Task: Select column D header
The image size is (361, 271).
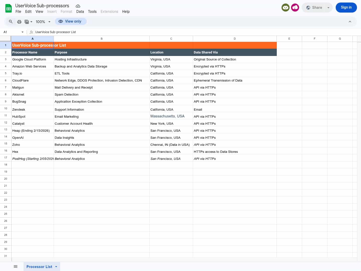Action: [235, 39]
